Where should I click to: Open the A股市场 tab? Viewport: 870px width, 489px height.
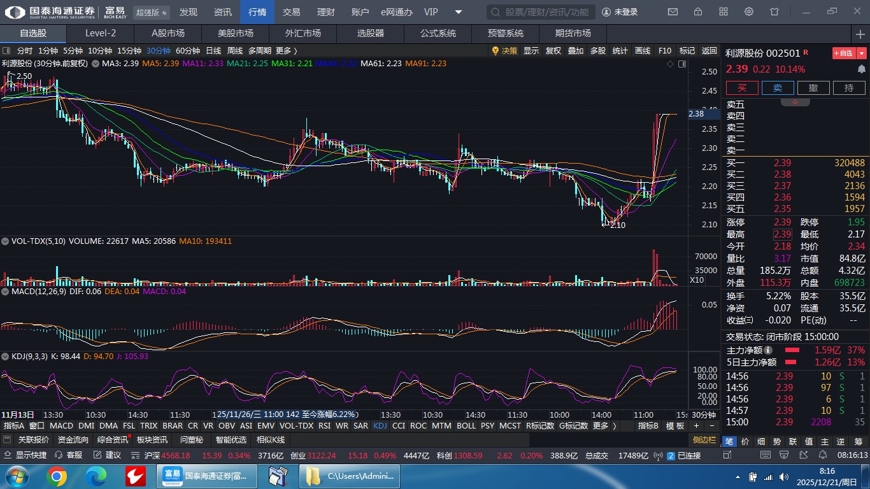pyautogui.click(x=168, y=33)
